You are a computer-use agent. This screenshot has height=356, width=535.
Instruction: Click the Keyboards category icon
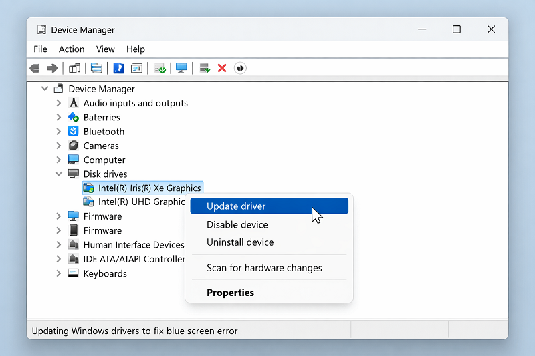coord(74,273)
